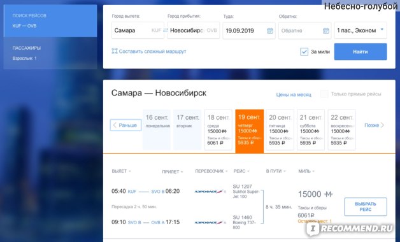Open calendar icon in return date field
This screenshot has width=400, height=242.
click(325, 31)
